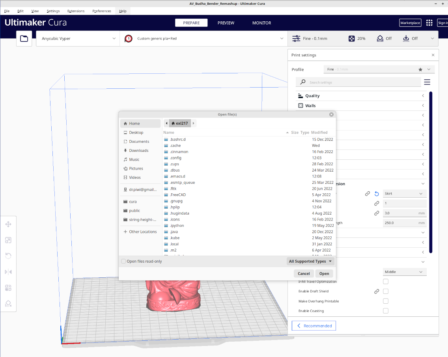
Task: Click the print settings sliders icon
Action: 296,38
